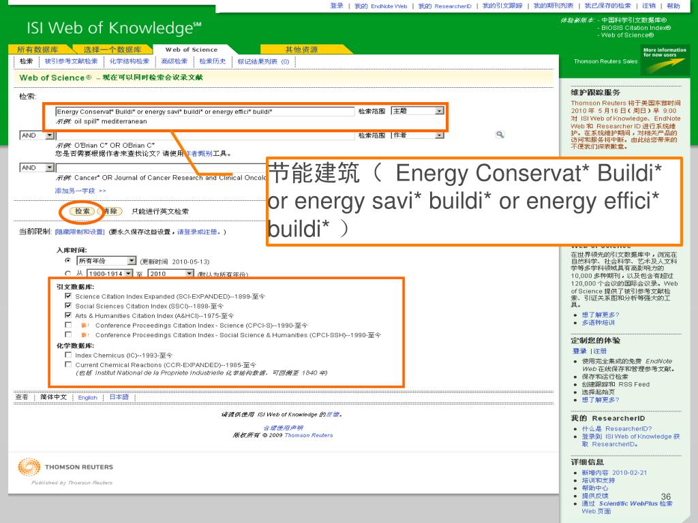Go to 高级检索 advanced search
Screen dimensions: 698x523
click(x=174, y=61)
